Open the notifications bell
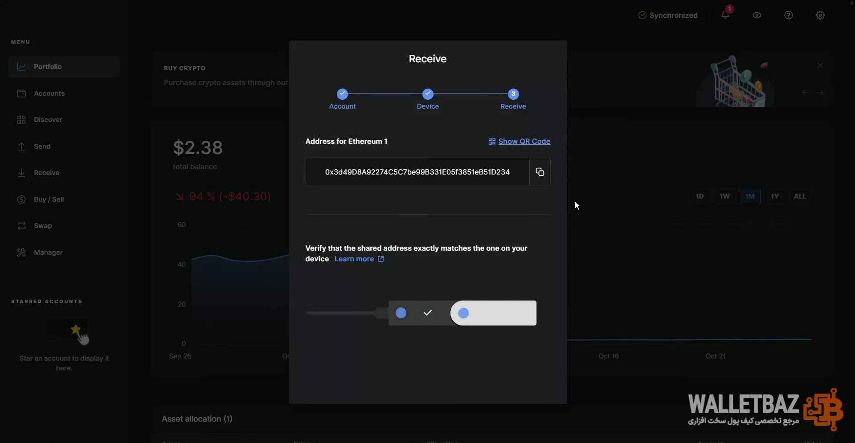The height and width of the screenshot is (443, 855). [725, 15]
